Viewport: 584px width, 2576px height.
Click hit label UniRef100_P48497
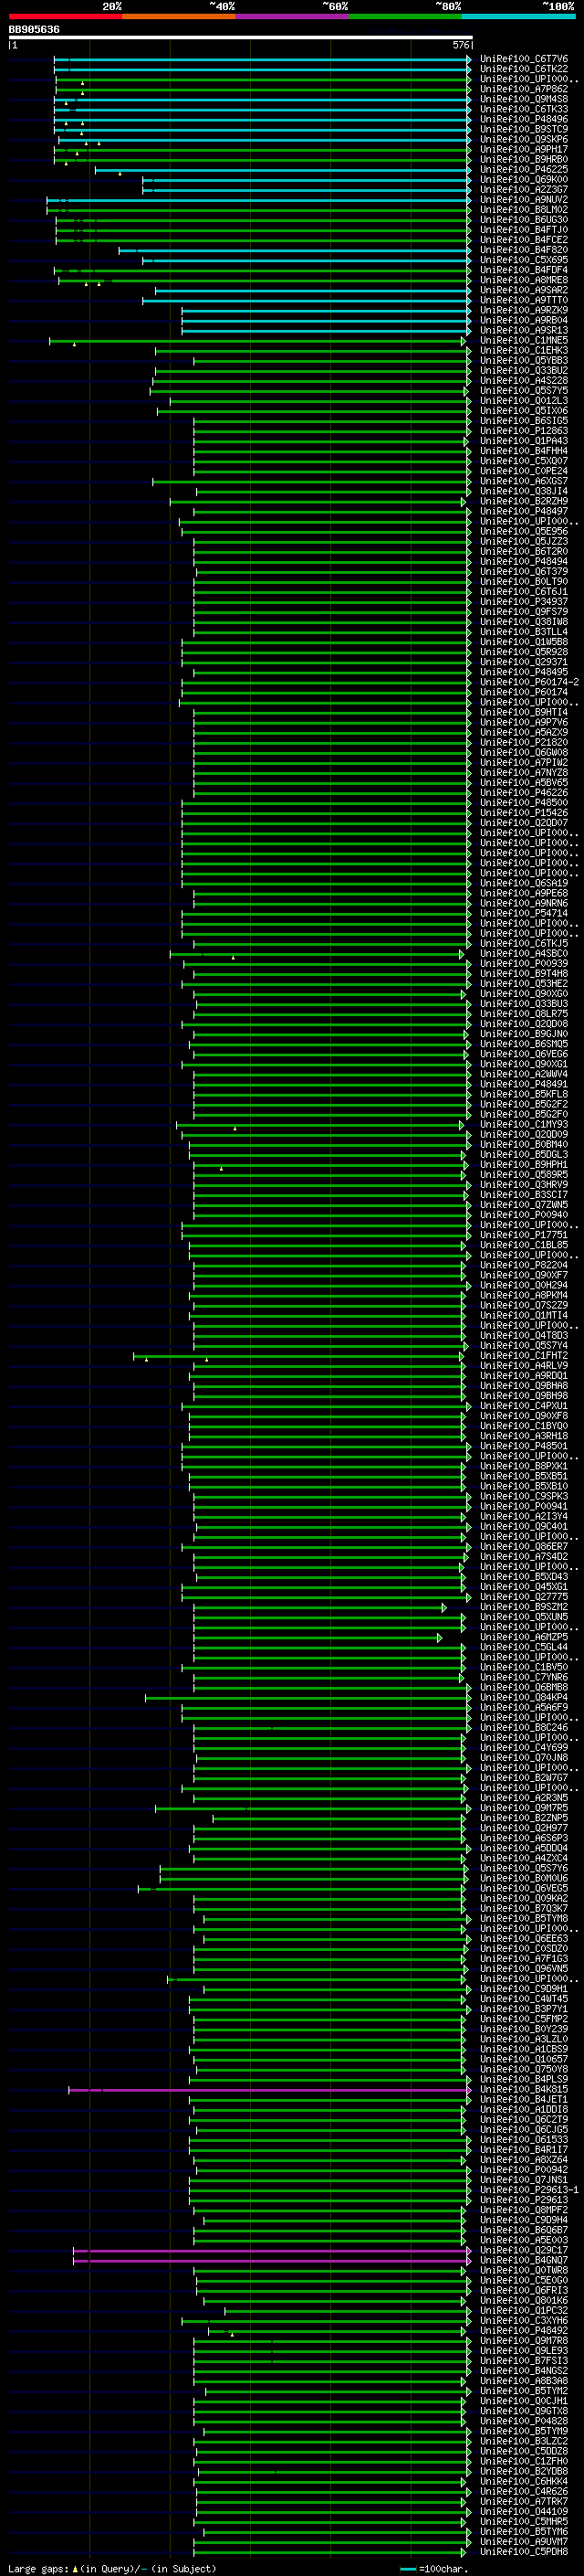(x=524, y=511)
